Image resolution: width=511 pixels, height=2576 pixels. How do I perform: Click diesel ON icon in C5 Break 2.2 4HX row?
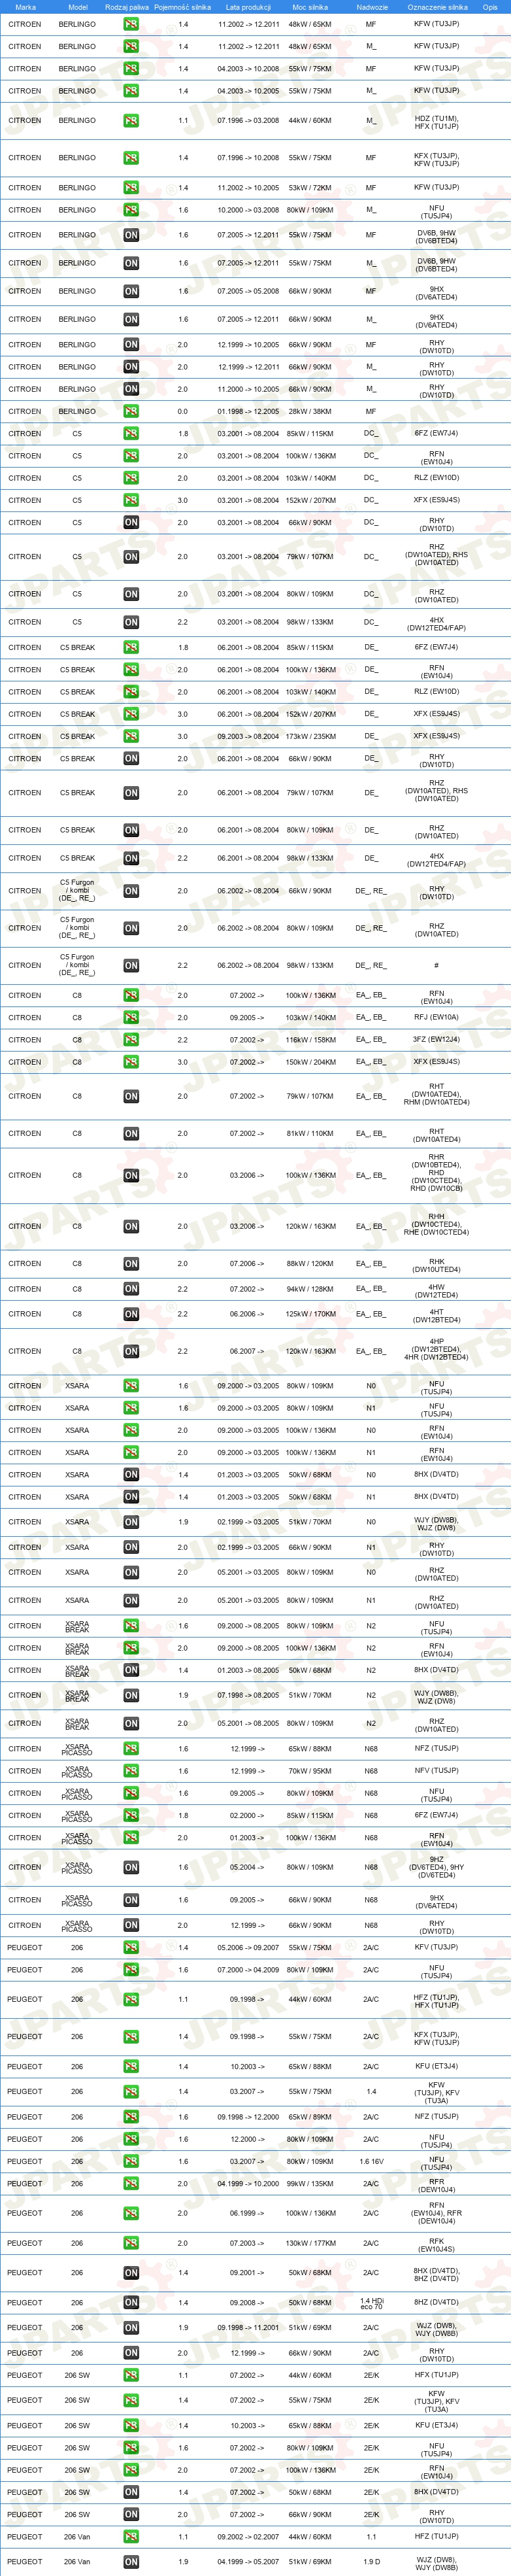(131, 858)
